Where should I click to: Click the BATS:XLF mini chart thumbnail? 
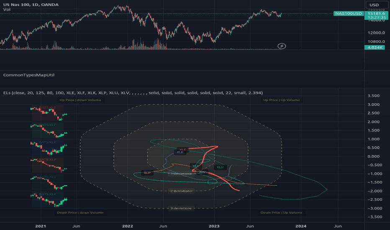48,130
